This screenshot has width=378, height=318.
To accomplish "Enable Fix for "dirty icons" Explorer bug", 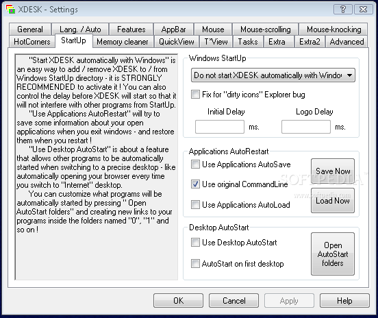I will point(195,95).
